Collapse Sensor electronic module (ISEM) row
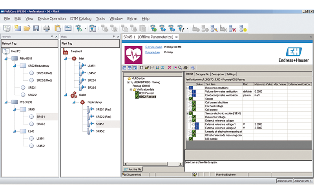Screen dimensions: 314x194 coord(188,113)
